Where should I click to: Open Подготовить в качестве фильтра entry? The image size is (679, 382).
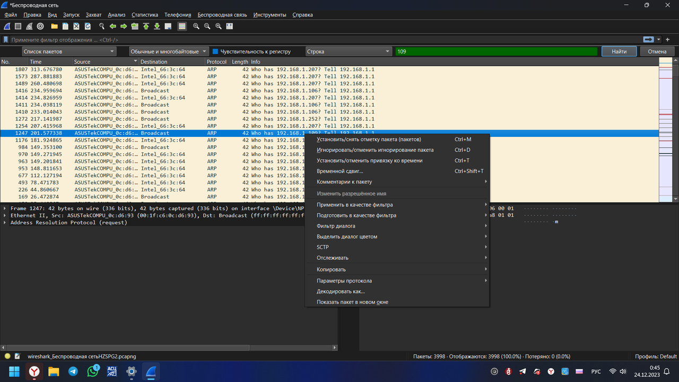click(397, 215)
